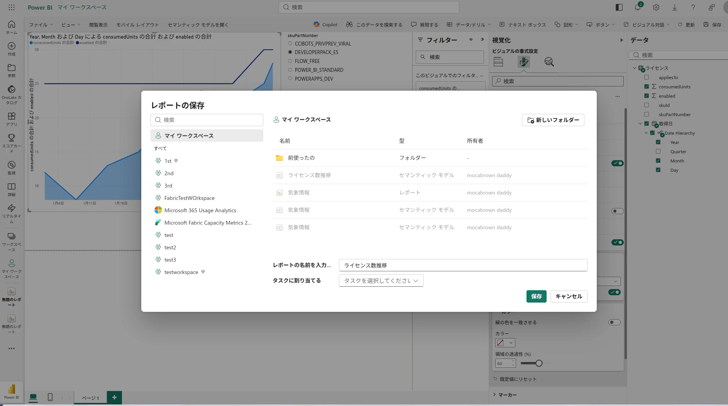Check the Quarter hierarchy checkbox
The width and height of the screenshot is (728, 406).
tap(658, 151)
